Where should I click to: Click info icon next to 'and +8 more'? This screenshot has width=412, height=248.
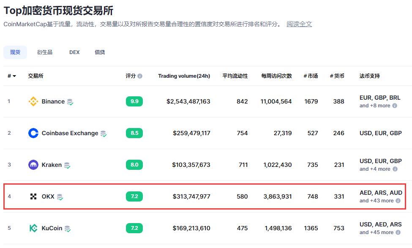(x=395, y=106)
